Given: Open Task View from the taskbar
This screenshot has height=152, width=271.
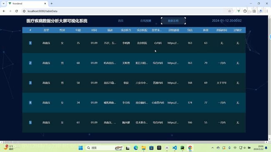Looking at the screenshot, I should coord(128,148).
